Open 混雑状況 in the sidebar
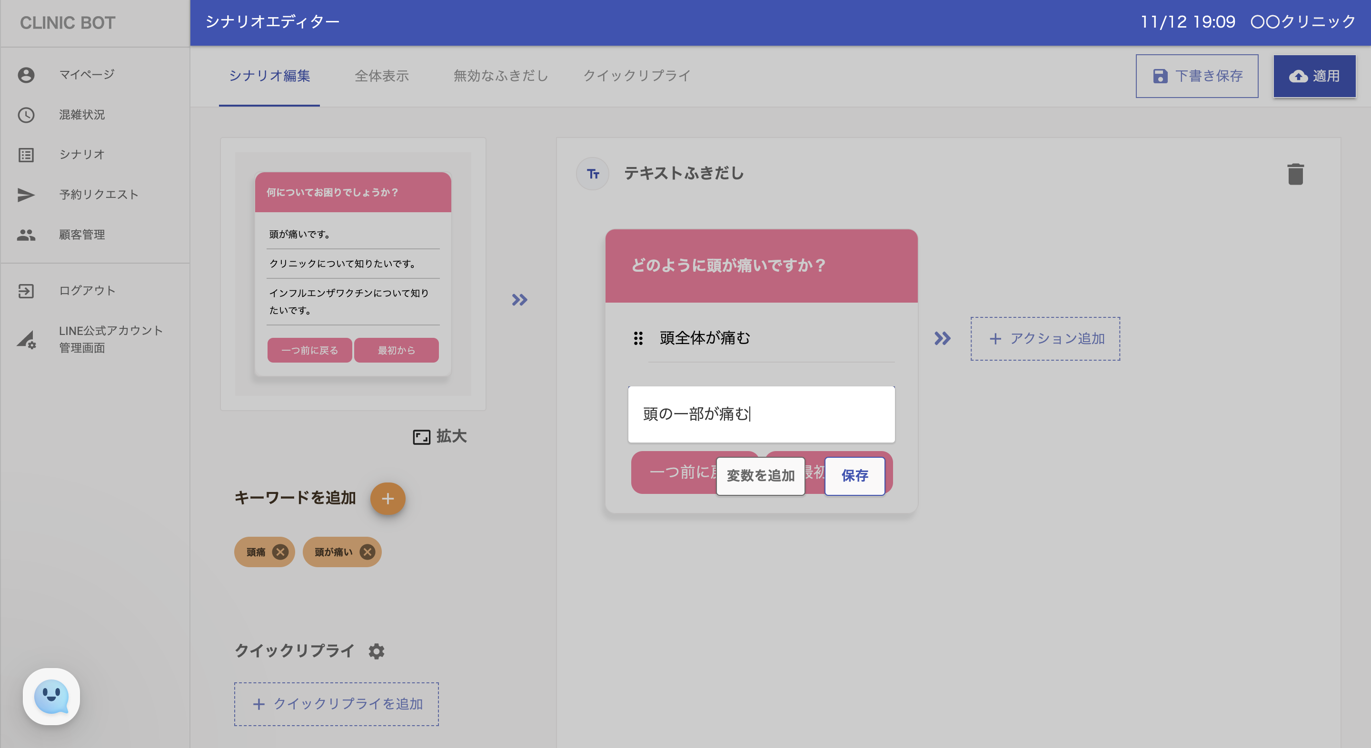The image size is (1371, 748). click(81, 114)
